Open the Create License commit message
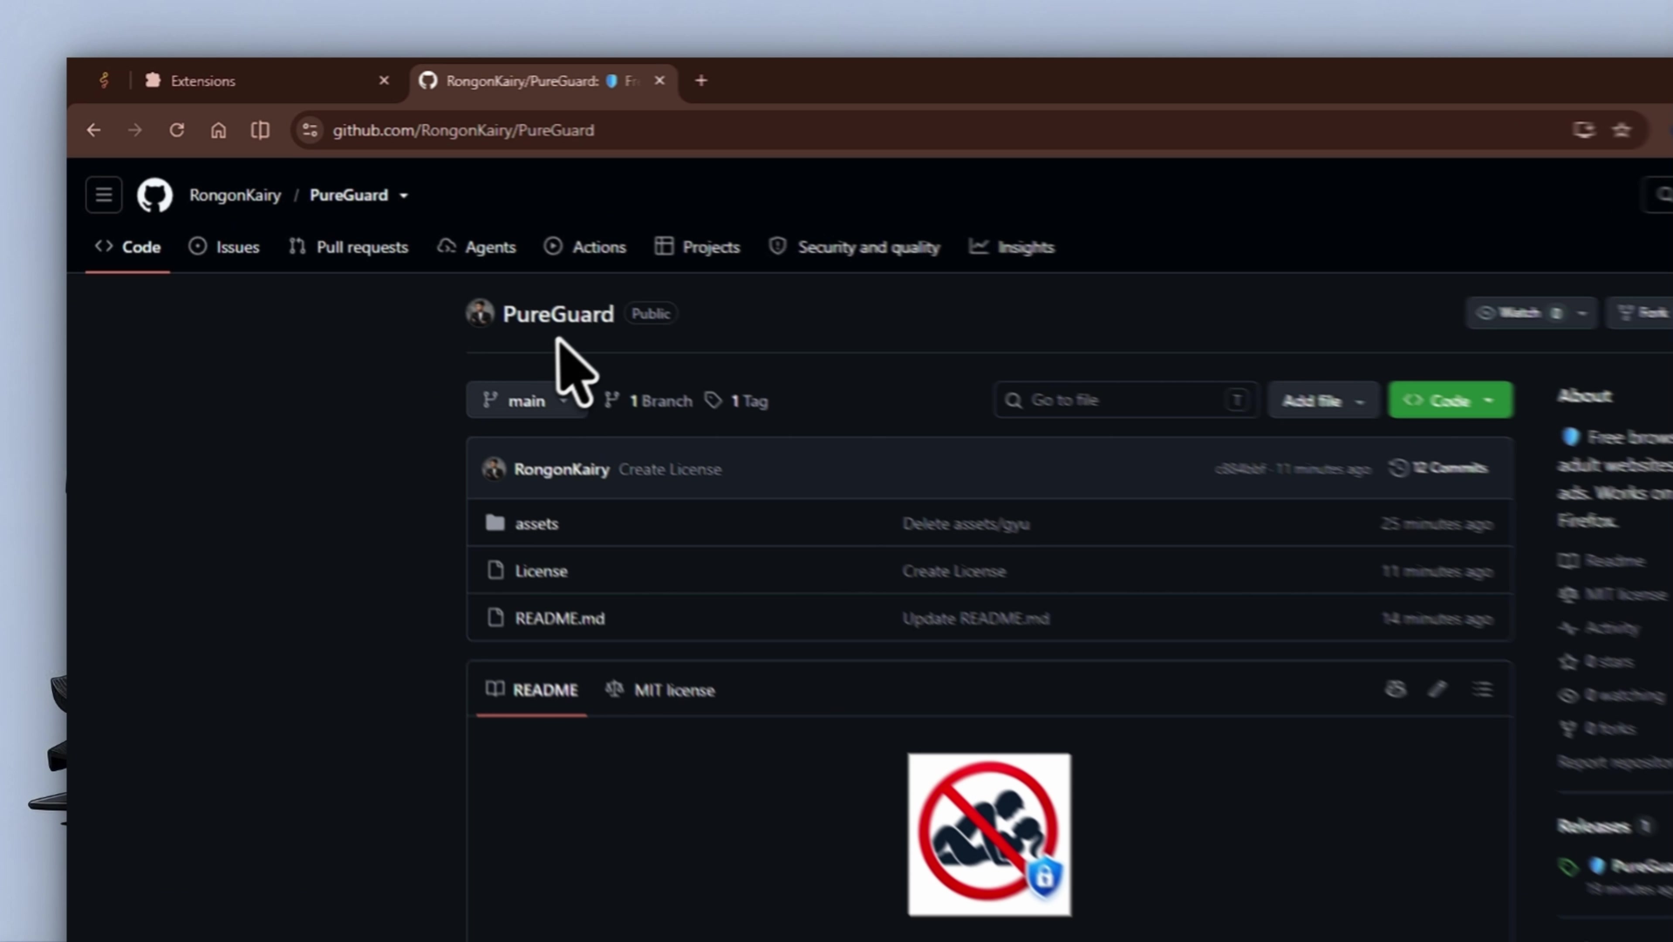The image size is (1673, 942). click(x=669, y=469)
